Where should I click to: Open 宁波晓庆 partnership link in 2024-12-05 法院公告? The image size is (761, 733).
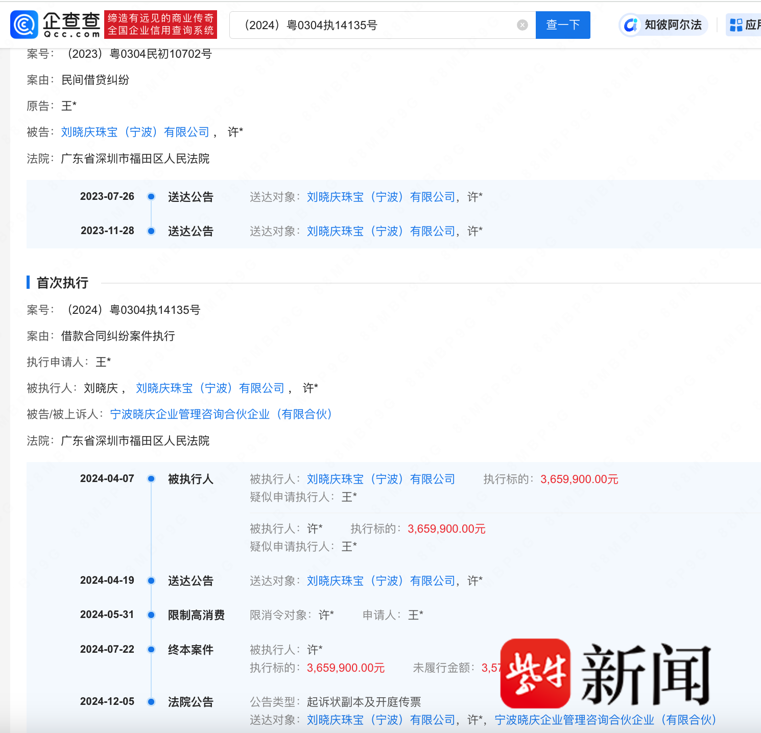(605, 720)
